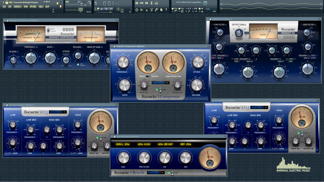
Task: Click the Size knob in Scarlett Reverb
Action: (123, 158)
